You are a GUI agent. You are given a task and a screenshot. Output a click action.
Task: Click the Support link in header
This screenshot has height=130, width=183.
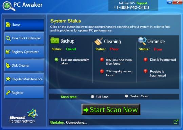point(142,3)
